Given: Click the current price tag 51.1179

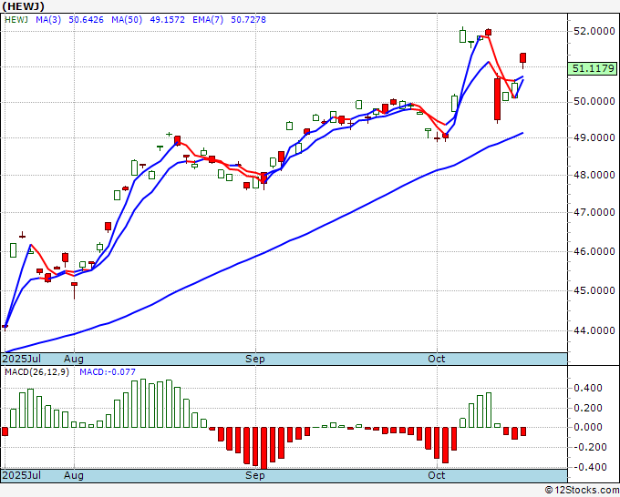Looking at the screenshot, I should [x=592, y=68].
